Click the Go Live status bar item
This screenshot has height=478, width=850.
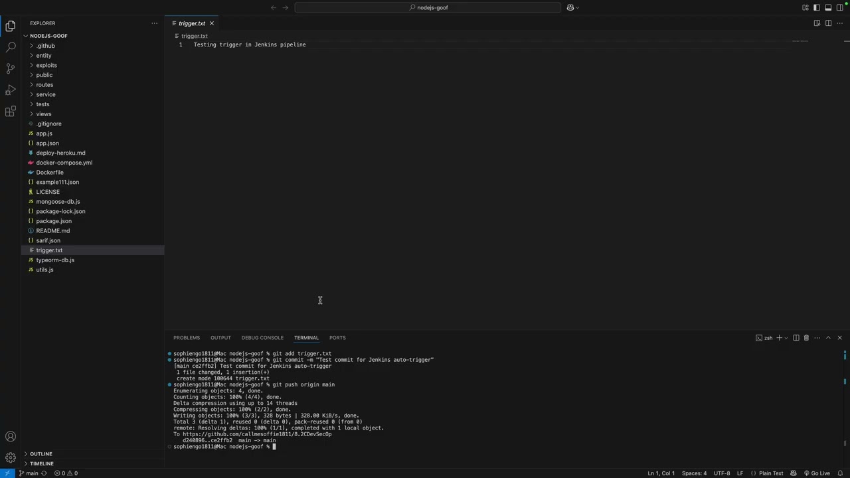817,473
